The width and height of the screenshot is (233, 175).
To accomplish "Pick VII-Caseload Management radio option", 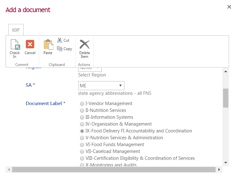I will (82, 152).
